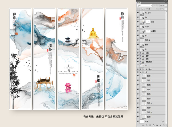Toggle the lock transparent pixels icon
The height and width of the screenshot is (127, 172).
pos(142,9)
